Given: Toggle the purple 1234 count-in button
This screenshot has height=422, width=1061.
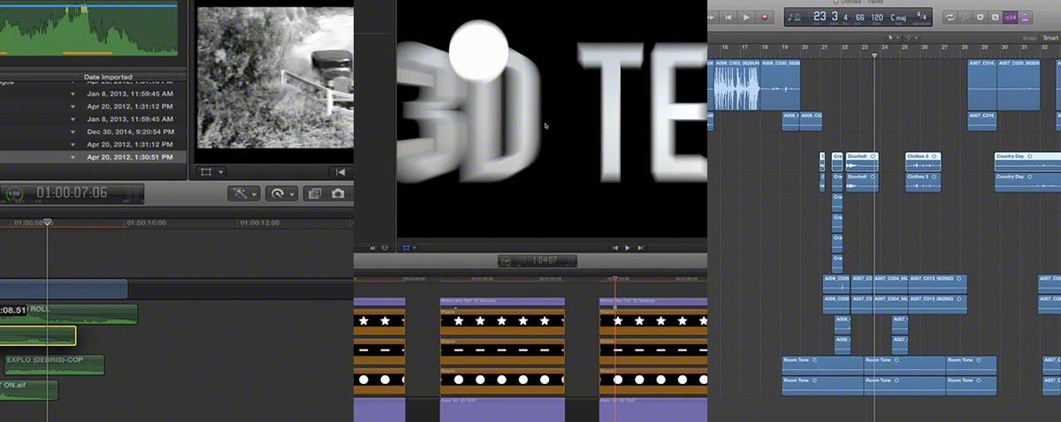Looking at the screenshot, I should pyautogui.click(x=1010, y=17).
